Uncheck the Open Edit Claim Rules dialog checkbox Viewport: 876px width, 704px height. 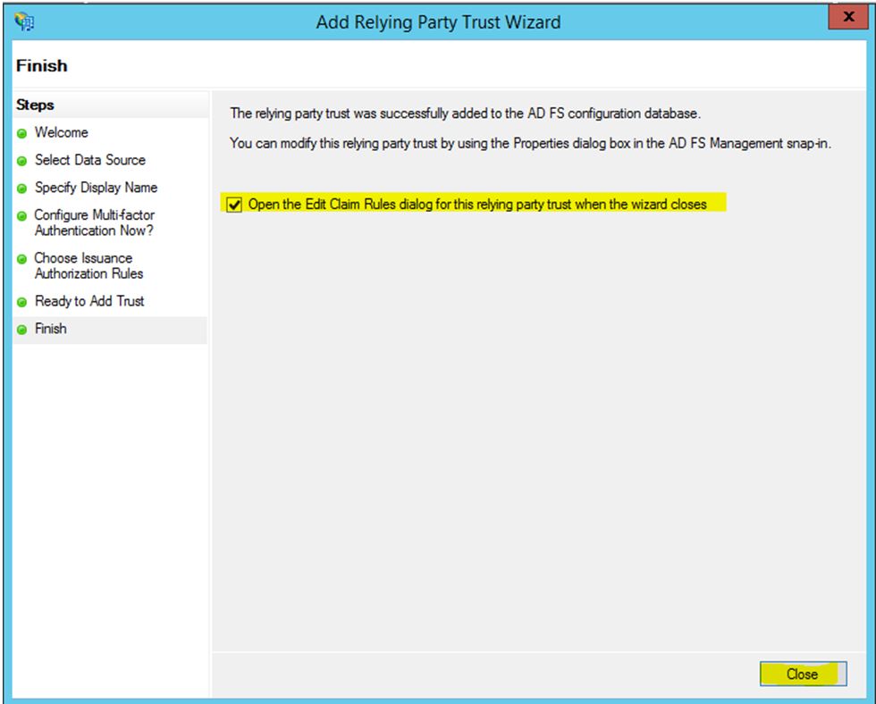[x=235, y=205]
